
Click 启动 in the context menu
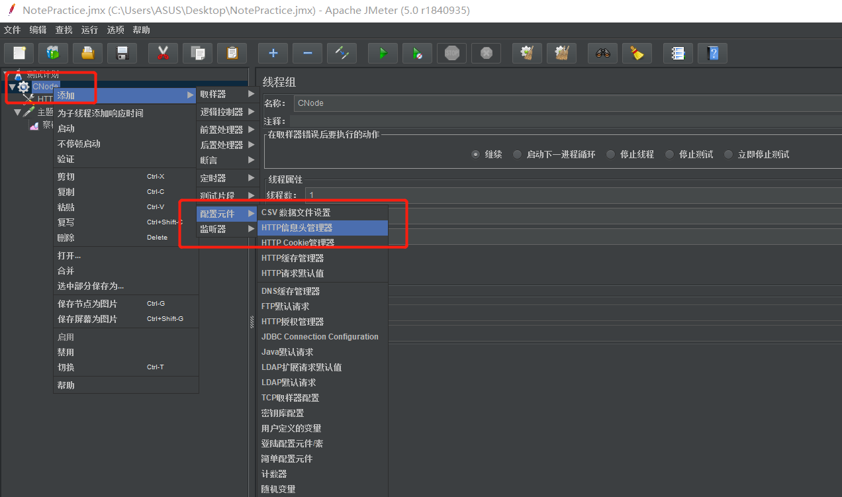(x=126, y=128)
